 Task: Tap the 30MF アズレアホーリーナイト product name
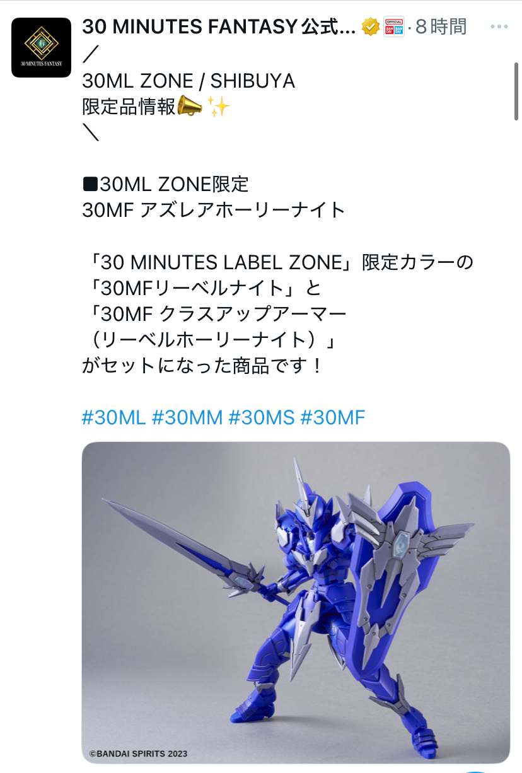pyautogui.click(x=214, y=210)
